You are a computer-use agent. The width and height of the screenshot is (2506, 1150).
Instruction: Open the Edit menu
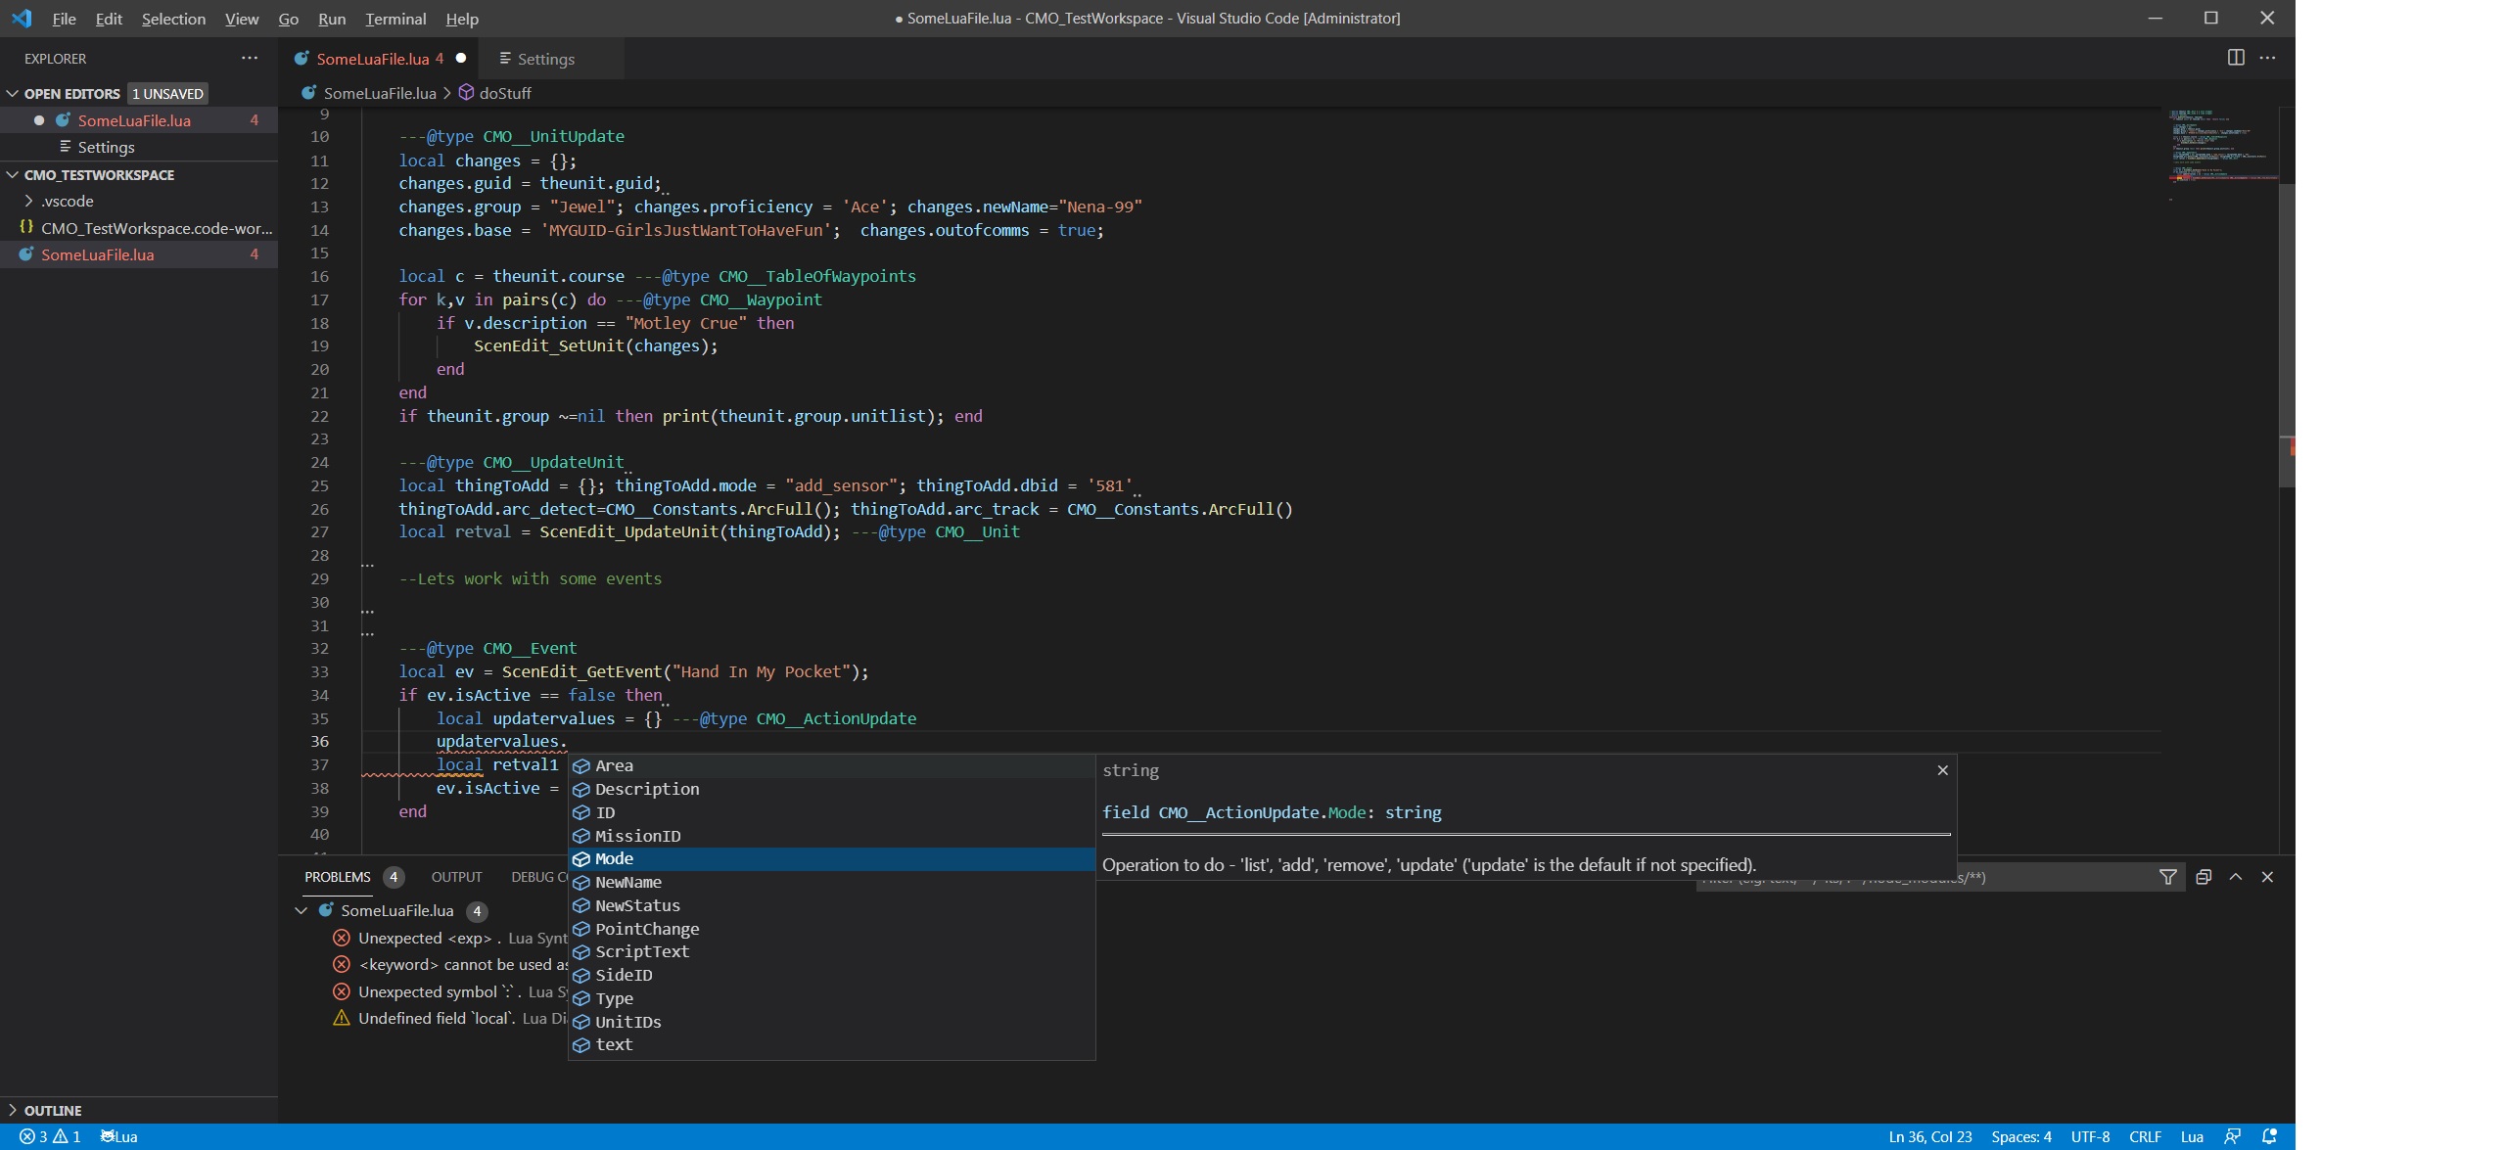pos(109,19)
